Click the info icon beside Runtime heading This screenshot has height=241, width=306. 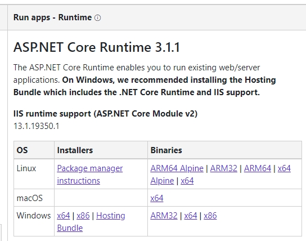[97, 18]
